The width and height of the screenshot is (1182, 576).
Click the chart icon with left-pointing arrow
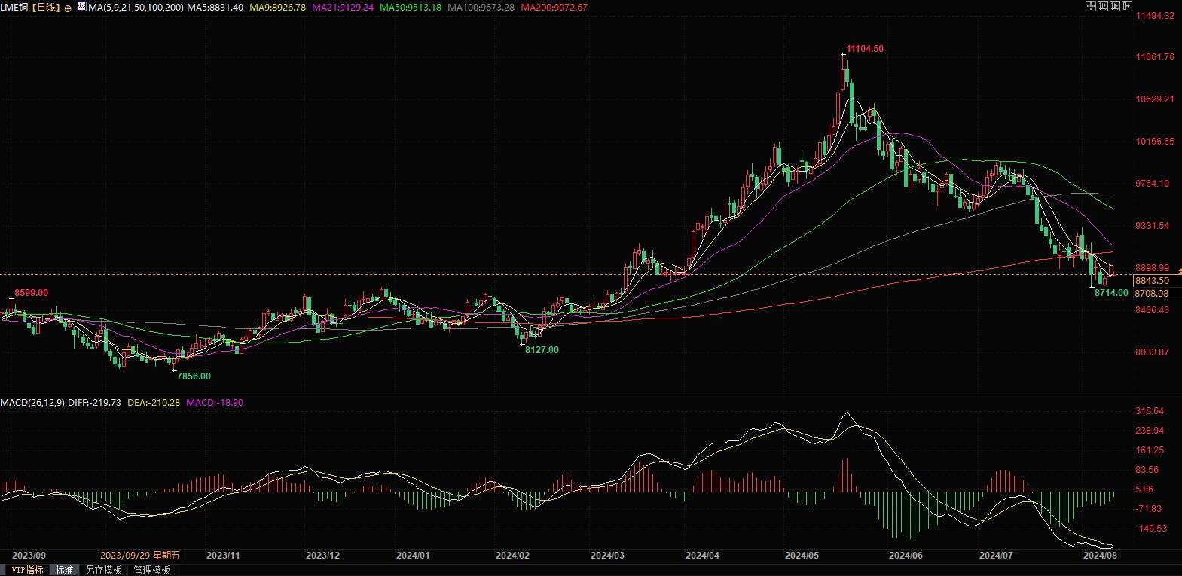point(1103,6)
